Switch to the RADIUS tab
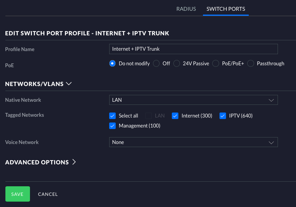296x207 pixels. tap(186, 9)
